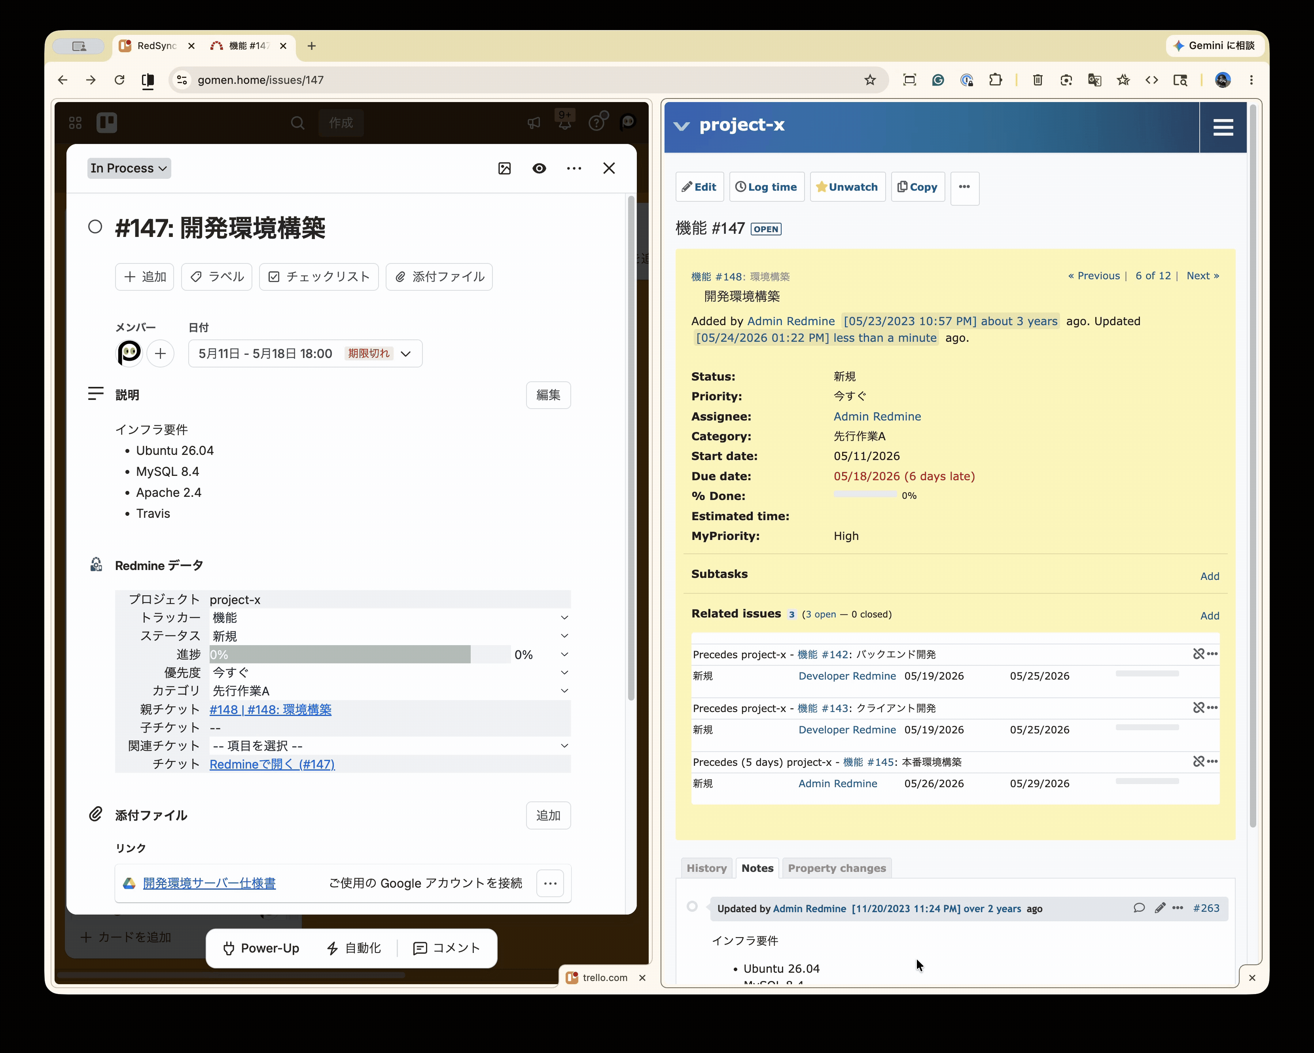Open actions ellipsis for issue #145
The height and width of the screenshot is (1053, 1314).
click(1212, 761)
